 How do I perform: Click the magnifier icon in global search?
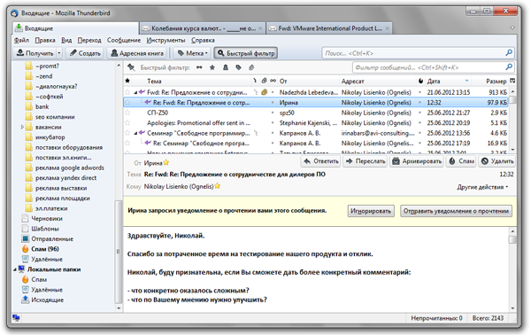point(509,53)
